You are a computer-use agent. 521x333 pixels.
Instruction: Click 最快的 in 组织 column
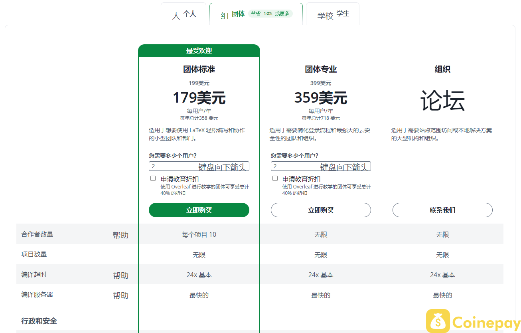442,295
